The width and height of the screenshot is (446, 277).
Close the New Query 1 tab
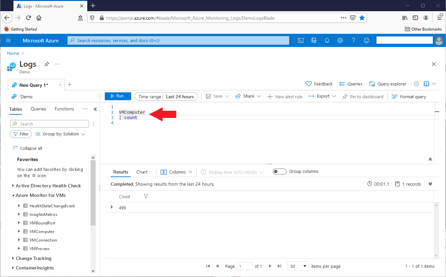[x=60, y=85]
